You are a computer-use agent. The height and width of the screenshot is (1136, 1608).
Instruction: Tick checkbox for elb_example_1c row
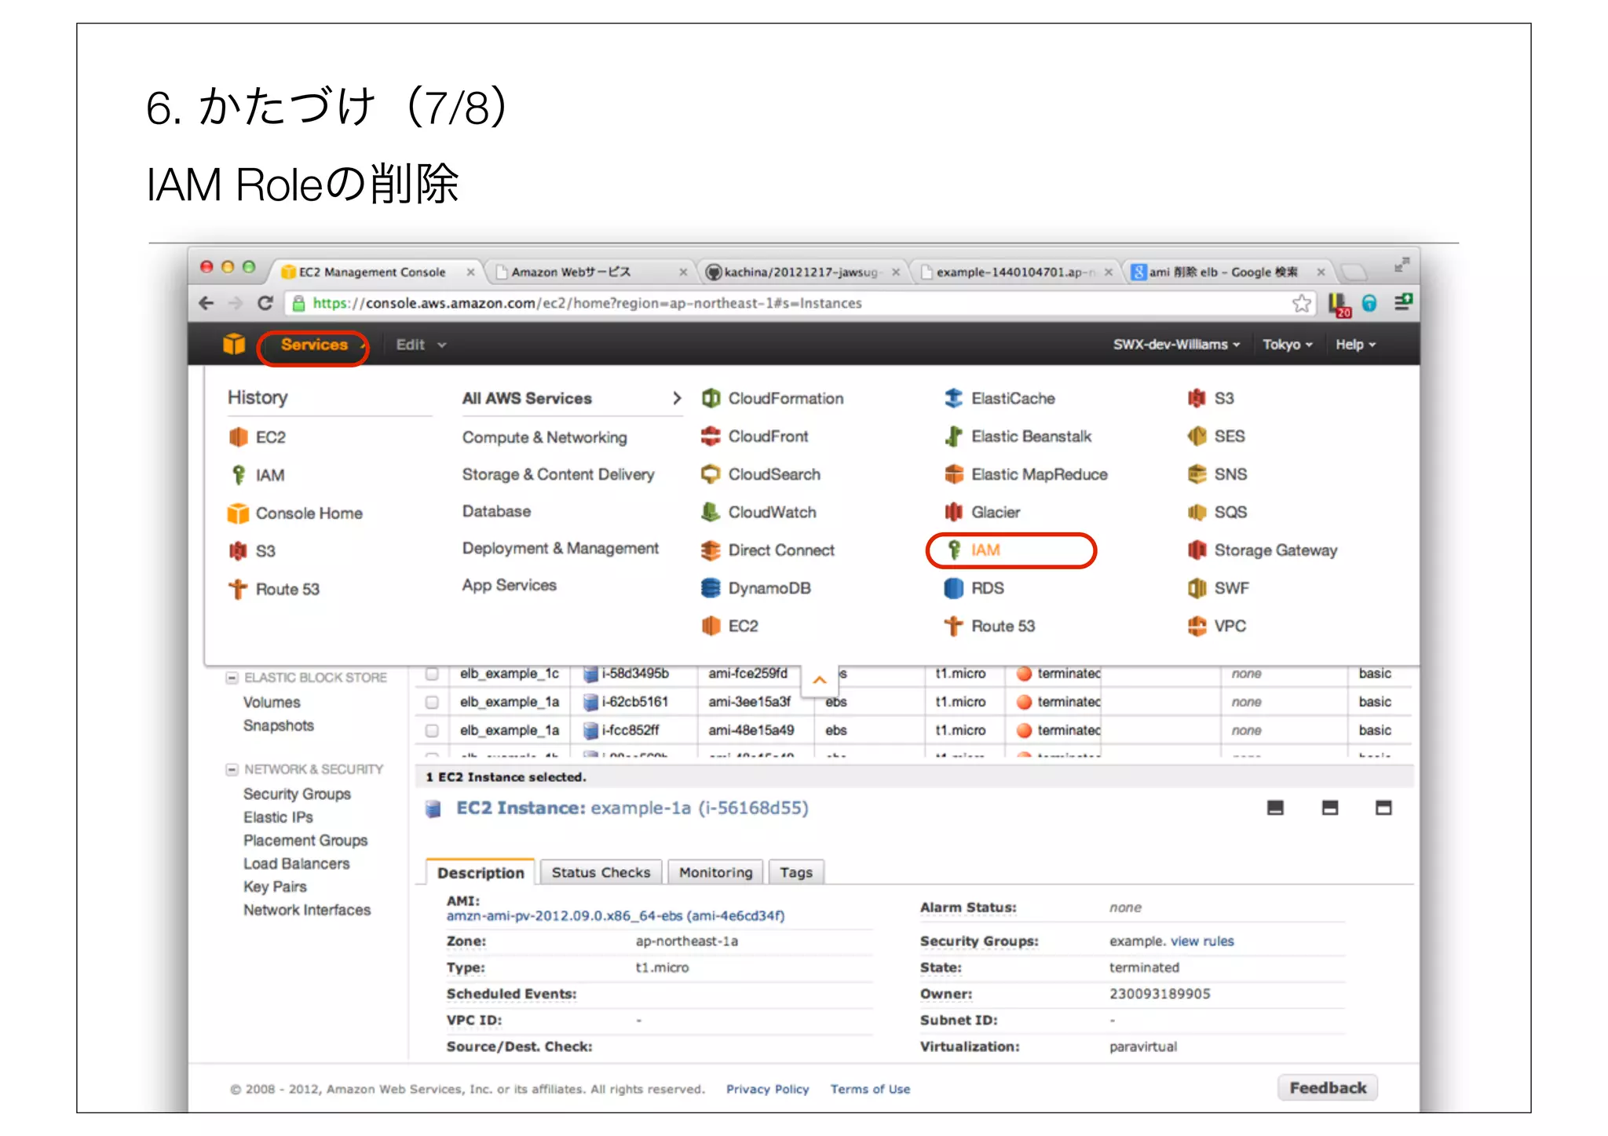(x=432, y=674)
